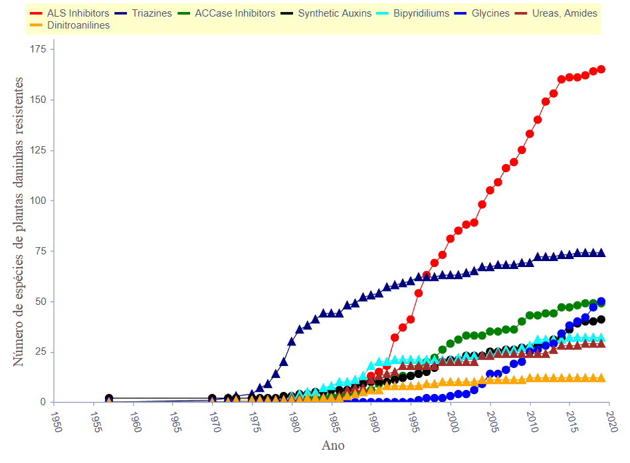Toggle Synthetic Auxins legend entry
This screenshot has height=463, width=630.
coord(335,13)
